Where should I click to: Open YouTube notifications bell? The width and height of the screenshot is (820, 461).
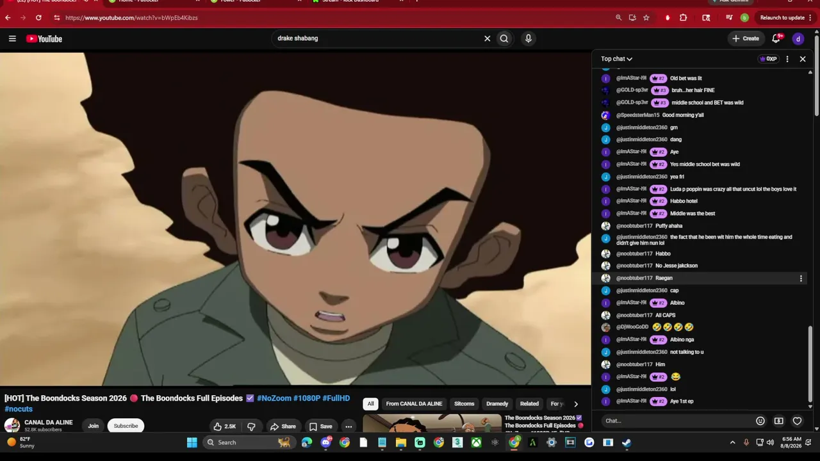click(776, 38)
